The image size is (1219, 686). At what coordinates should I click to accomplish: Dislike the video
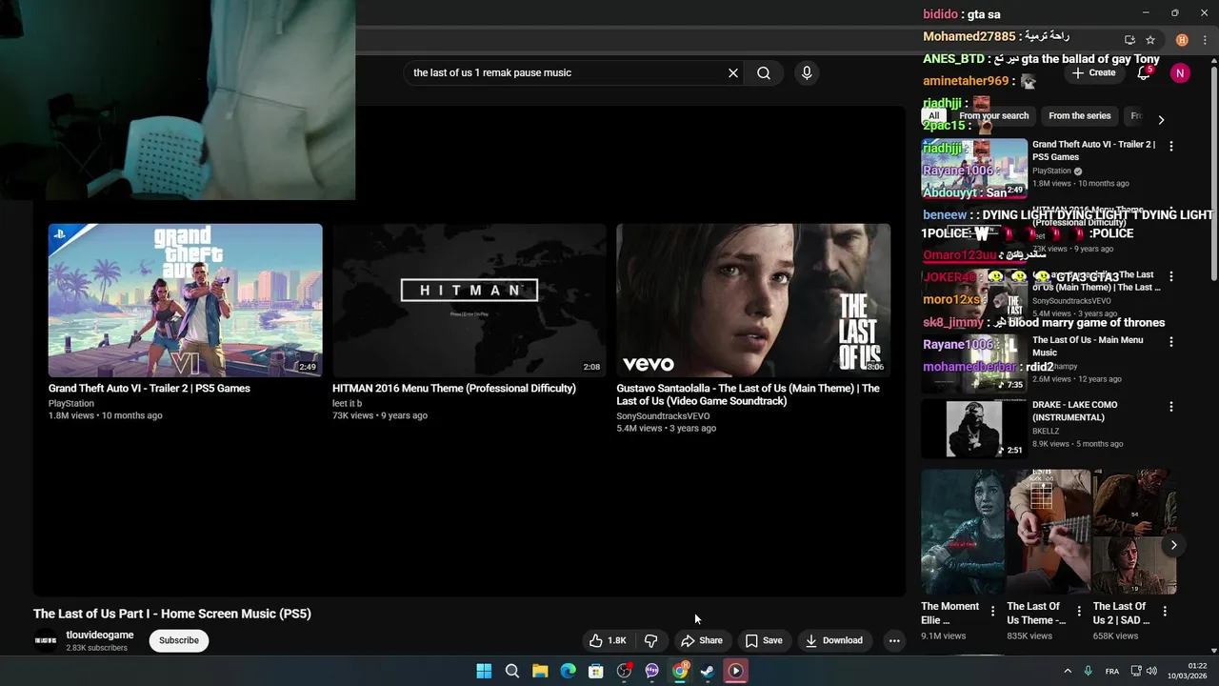point(651,640)
